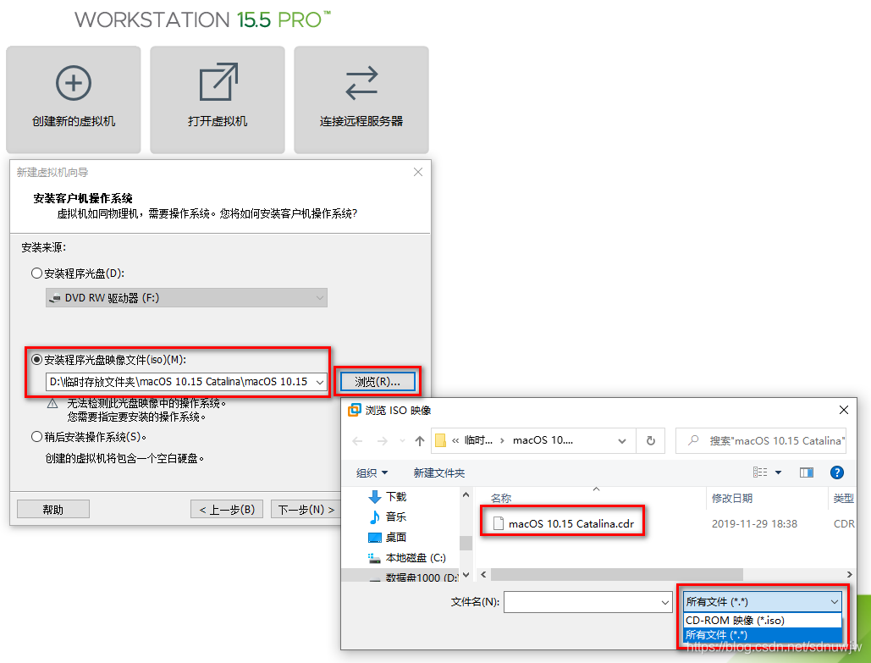Click the sidebar scroll up arrow
The image size is (871, 663).
466,494
